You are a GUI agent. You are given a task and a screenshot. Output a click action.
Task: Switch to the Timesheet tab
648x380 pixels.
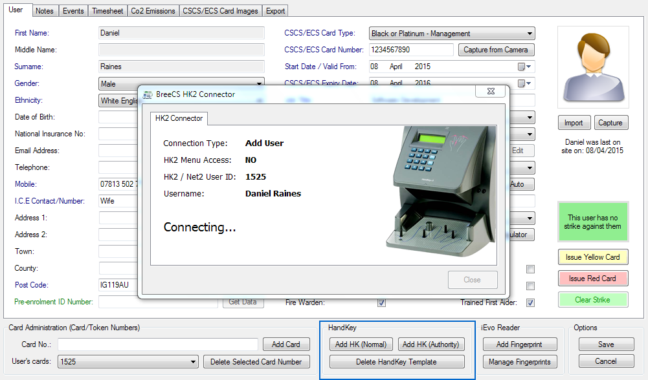(107, 11)
